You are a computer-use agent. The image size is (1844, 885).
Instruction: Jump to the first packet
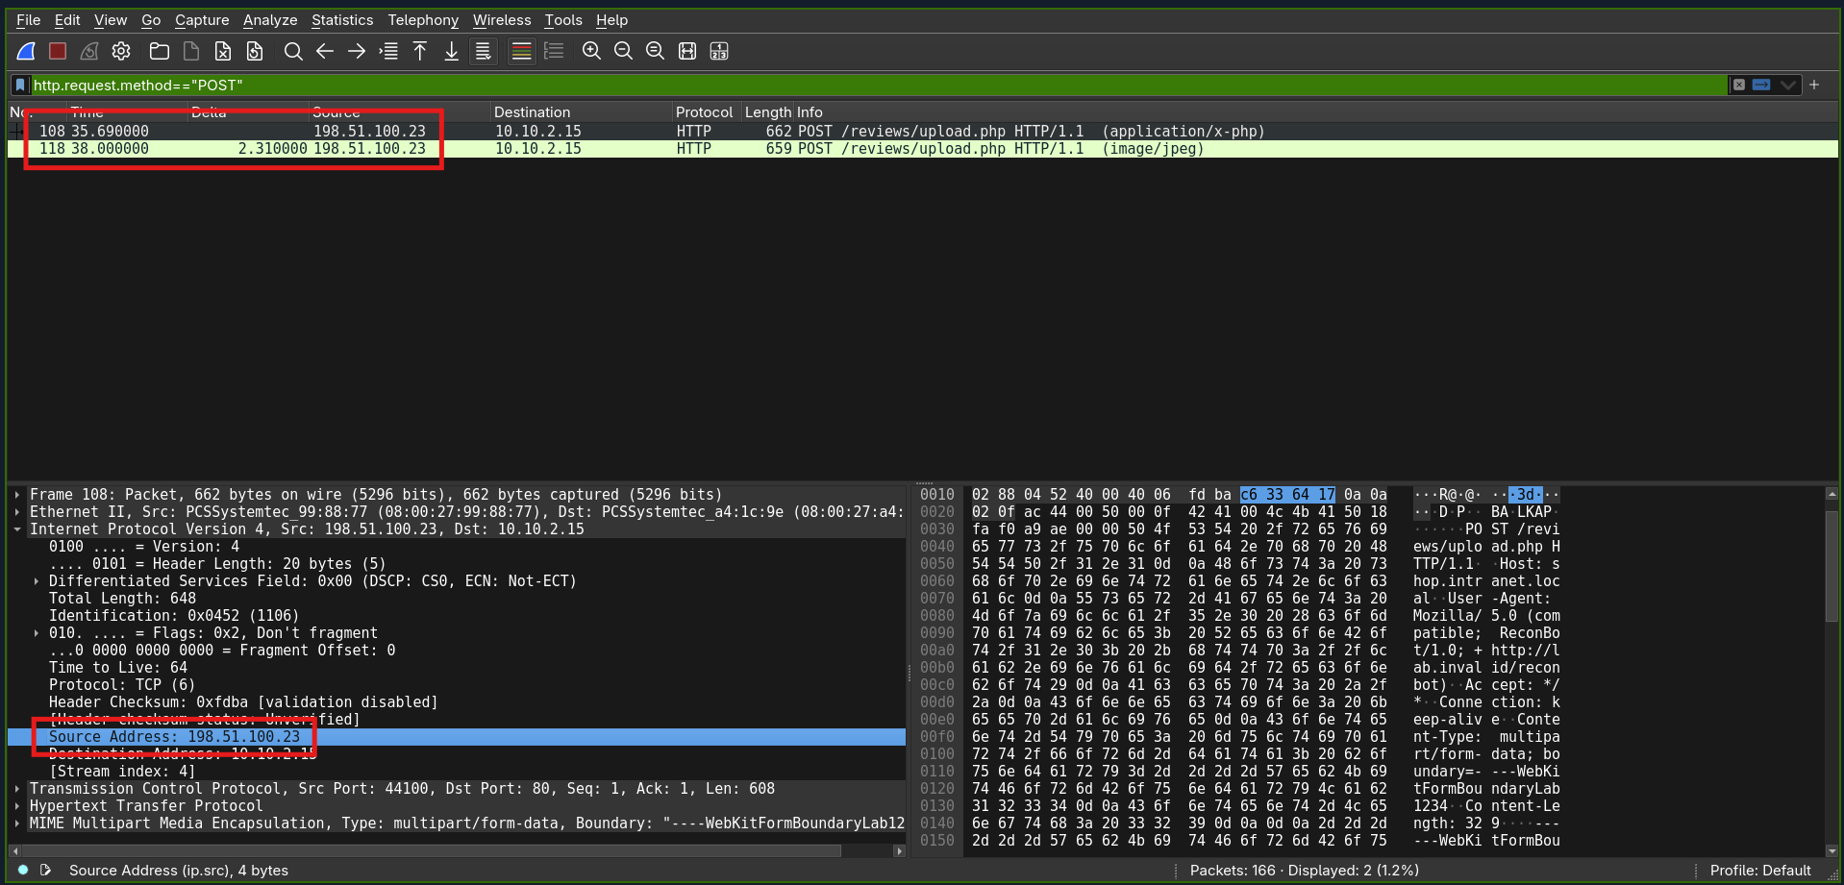pos(420,52)
